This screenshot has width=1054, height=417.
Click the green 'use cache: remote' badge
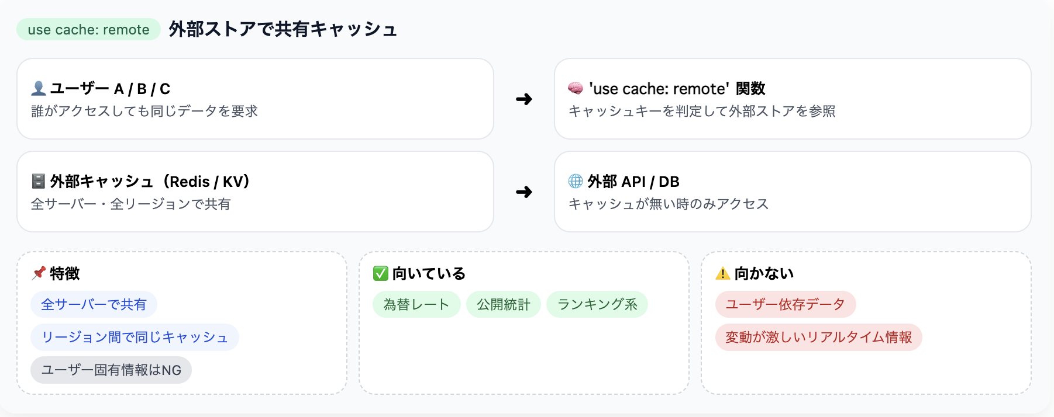point(88,30)
